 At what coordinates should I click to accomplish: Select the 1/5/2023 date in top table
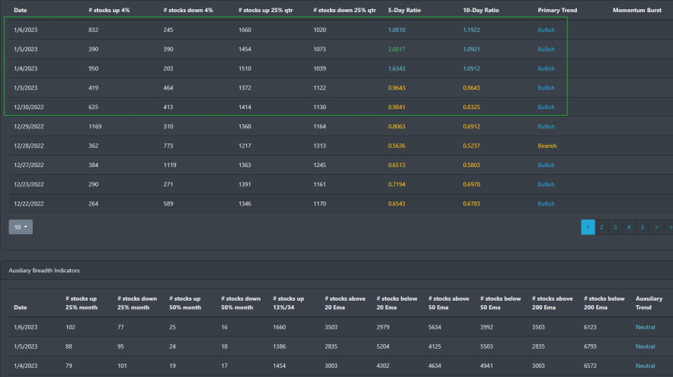tap(25, 49)
